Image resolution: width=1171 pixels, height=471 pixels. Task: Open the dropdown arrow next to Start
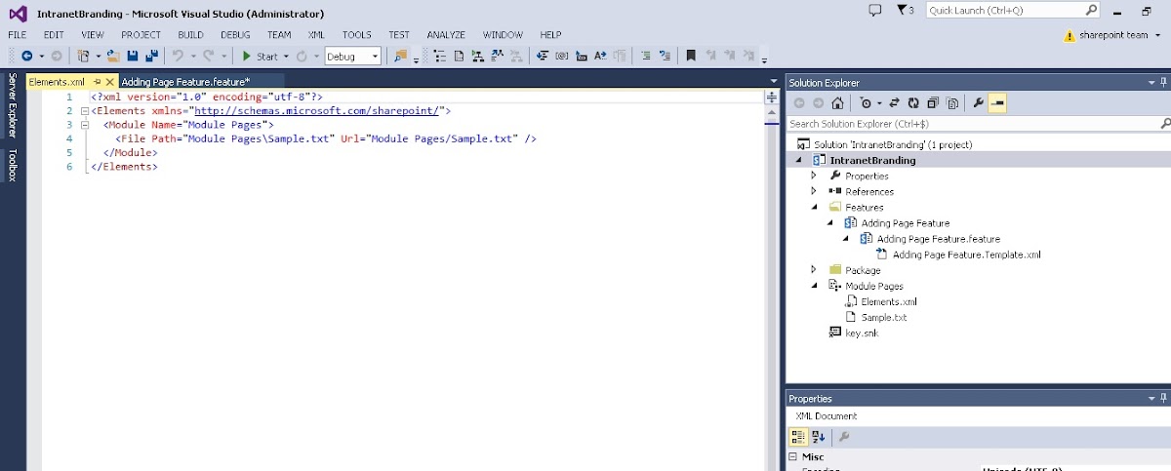point(286,57)
